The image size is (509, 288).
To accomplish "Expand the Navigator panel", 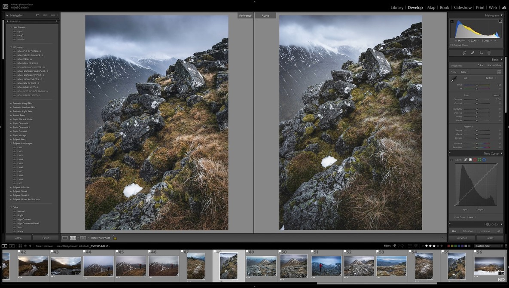I will click(x=7, y=15).
